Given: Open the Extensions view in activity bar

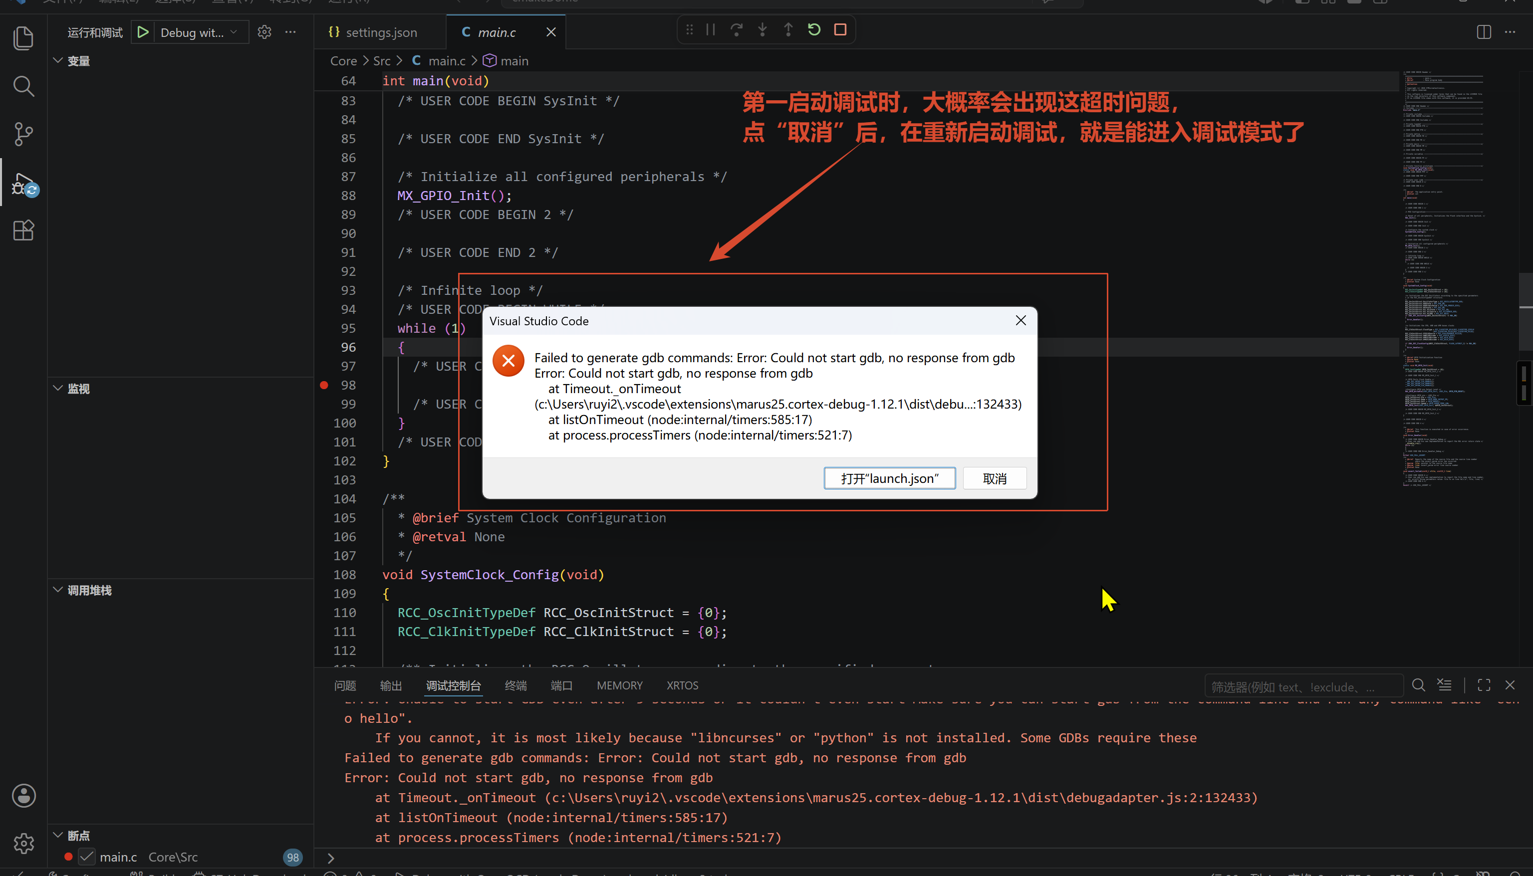Looking at the screenshot, I should coord(23,230).
